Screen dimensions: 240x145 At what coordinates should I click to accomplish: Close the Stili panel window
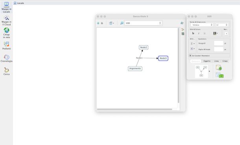pos(189,17)
